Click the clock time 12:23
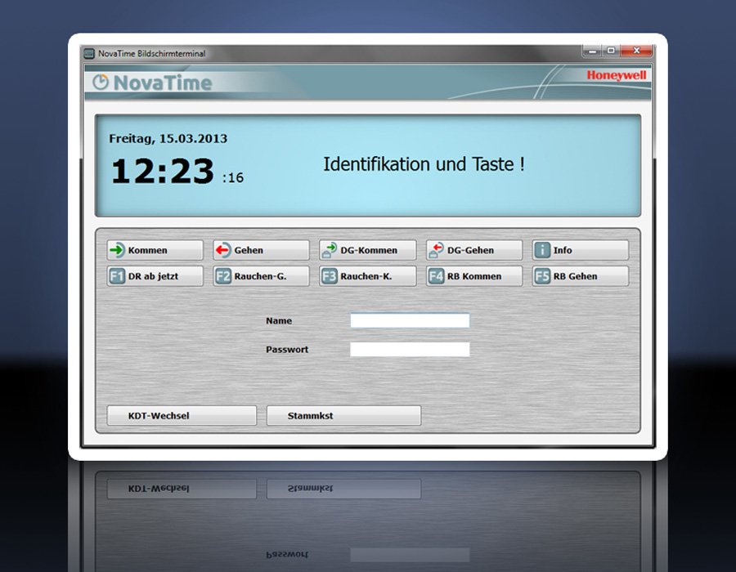This screenshot has height=572, width=736. [163, 171]
